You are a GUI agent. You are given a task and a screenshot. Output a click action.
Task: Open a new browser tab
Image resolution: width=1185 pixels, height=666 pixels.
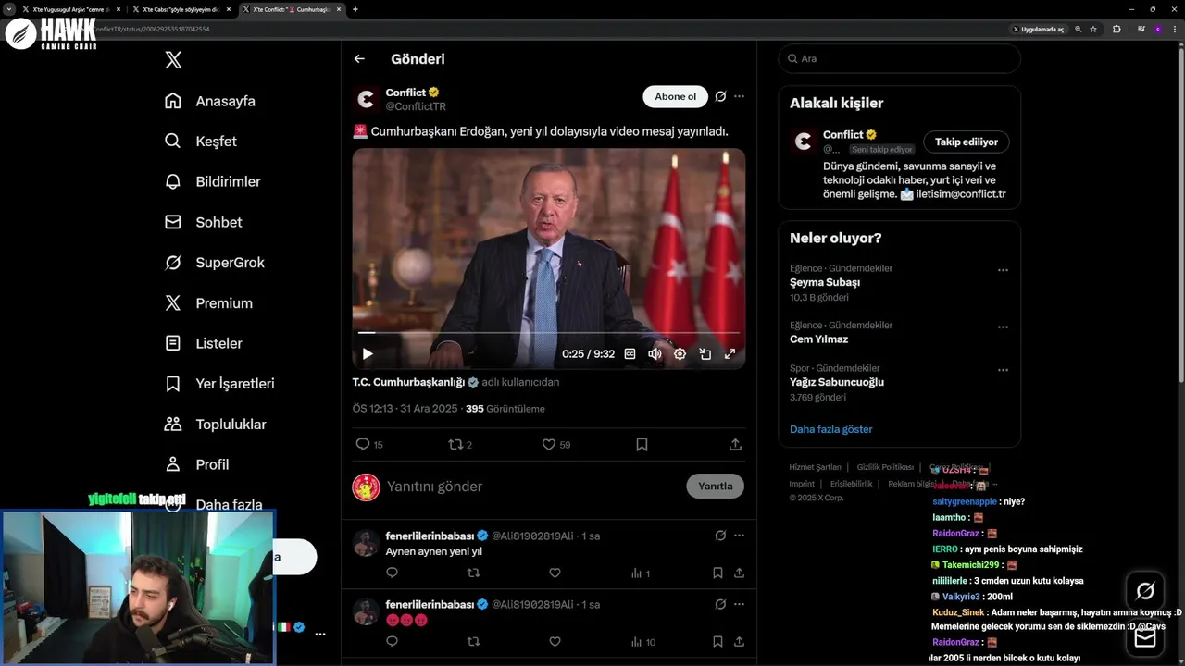tap(355, 9)
